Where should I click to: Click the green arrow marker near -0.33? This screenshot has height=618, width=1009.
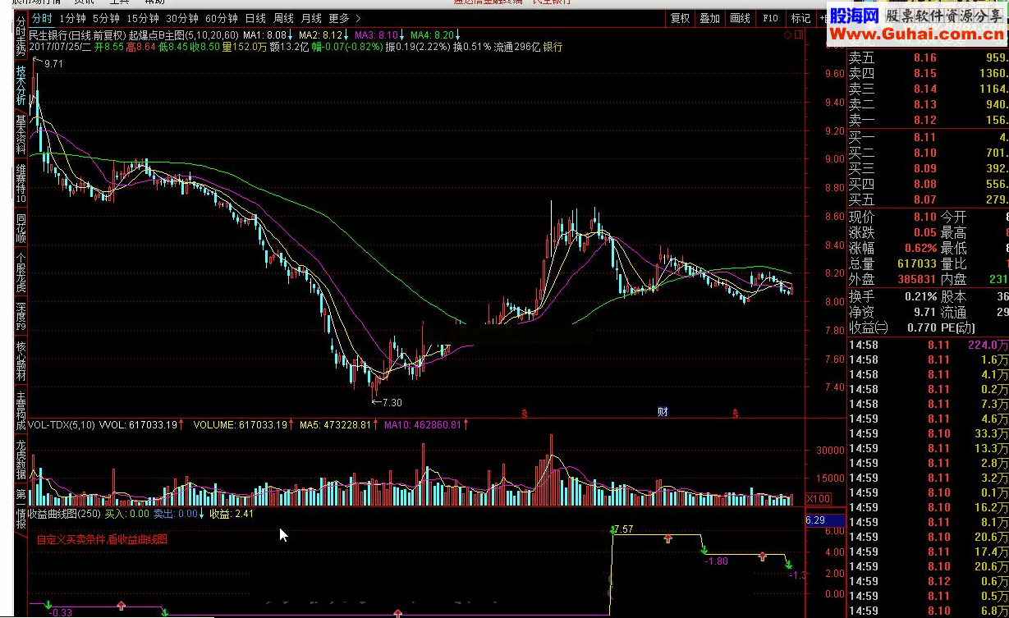tap(48, 604)
